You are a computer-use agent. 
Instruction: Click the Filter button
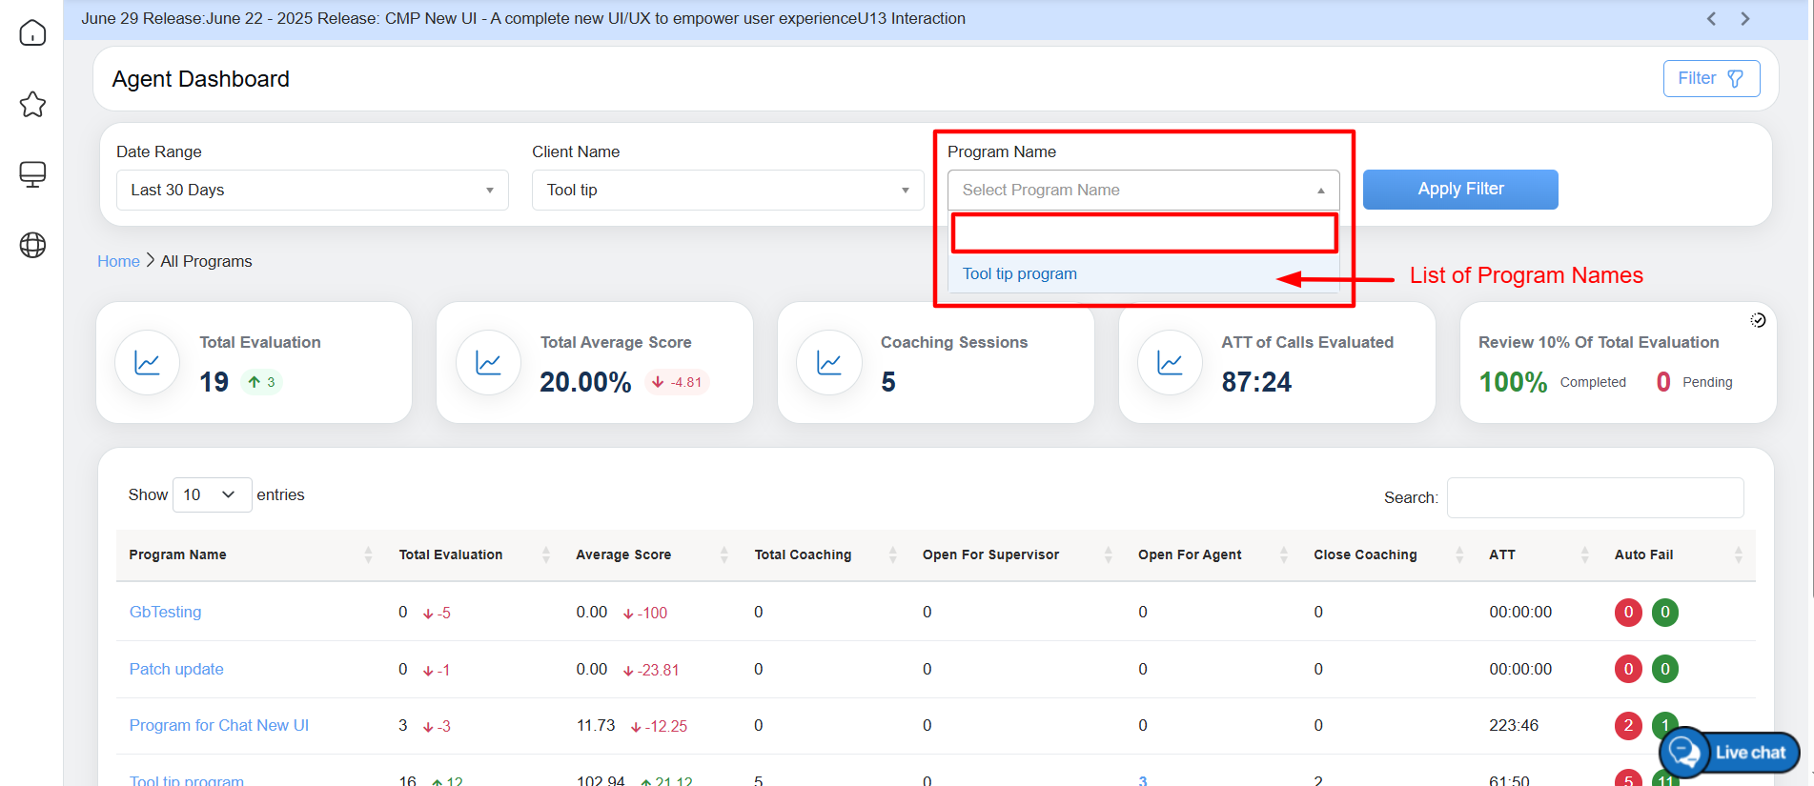click(x=1711, y=78)
